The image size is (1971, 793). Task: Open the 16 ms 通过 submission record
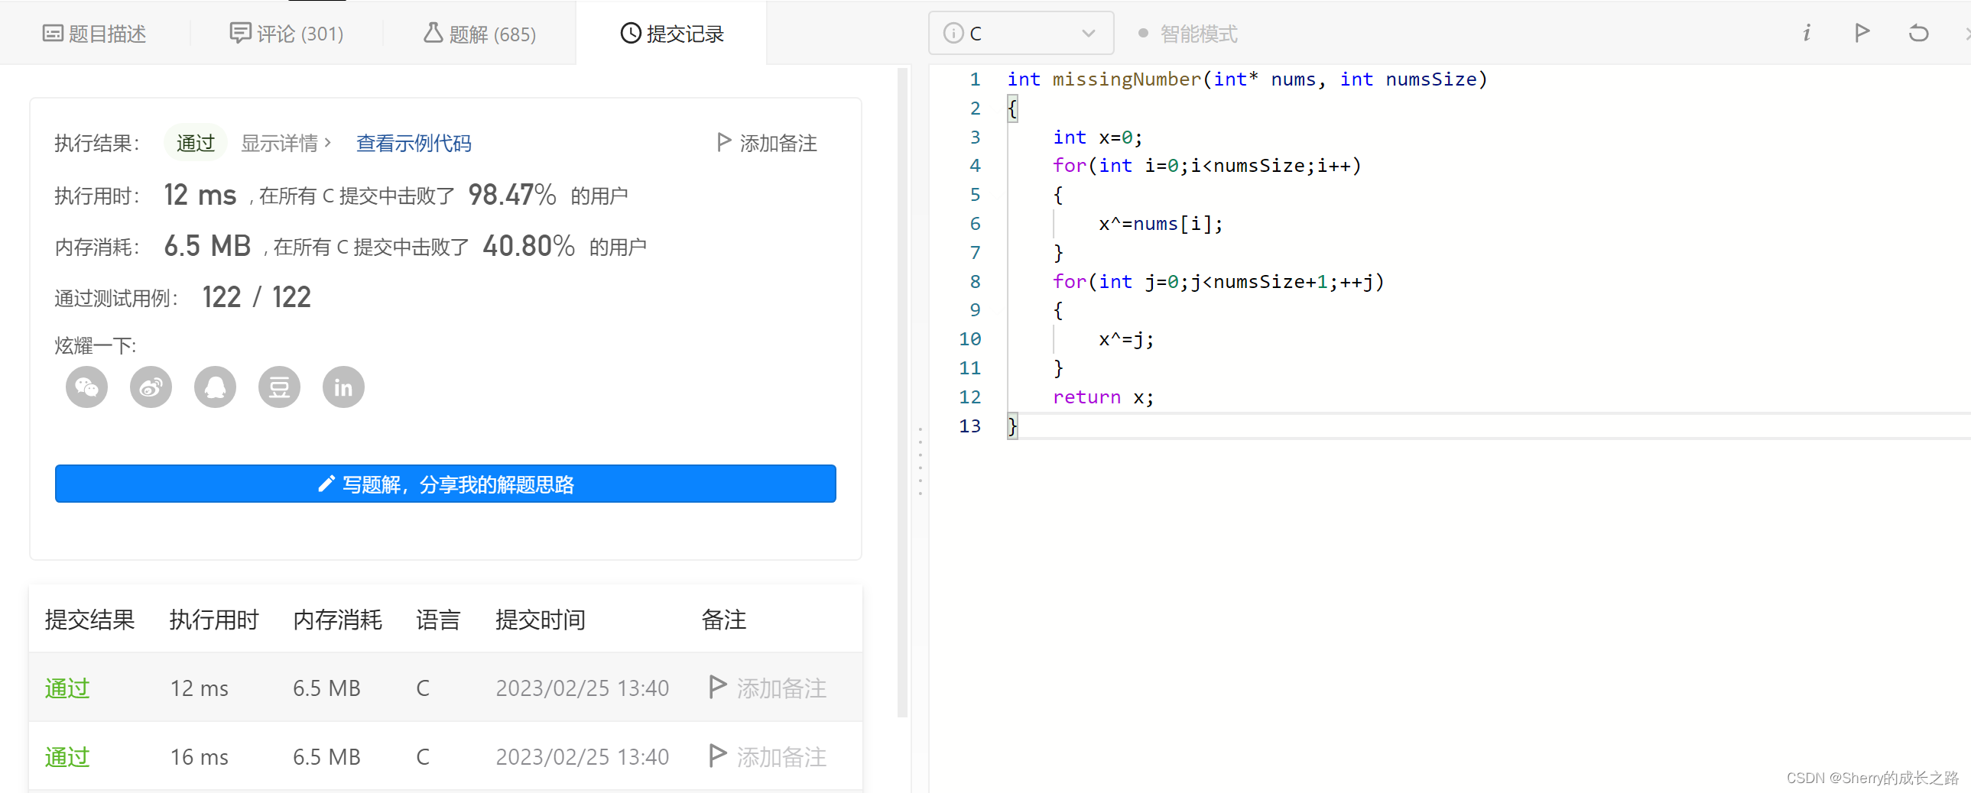point(67,756)
